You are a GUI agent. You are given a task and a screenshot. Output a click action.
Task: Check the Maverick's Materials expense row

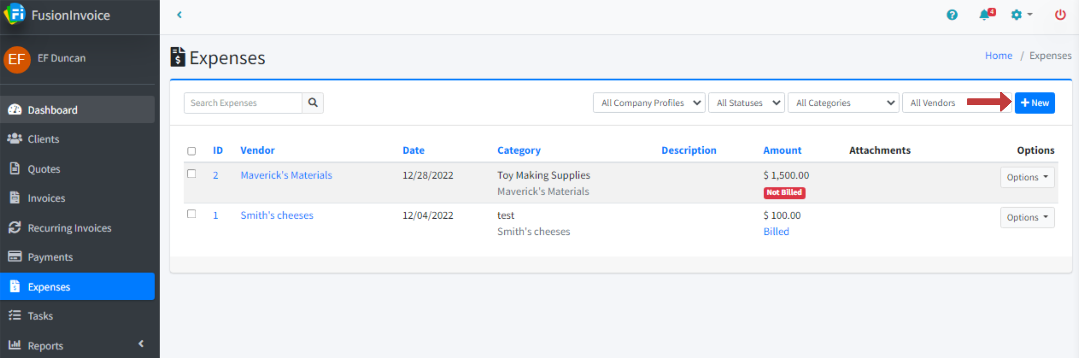coord(191,173)
